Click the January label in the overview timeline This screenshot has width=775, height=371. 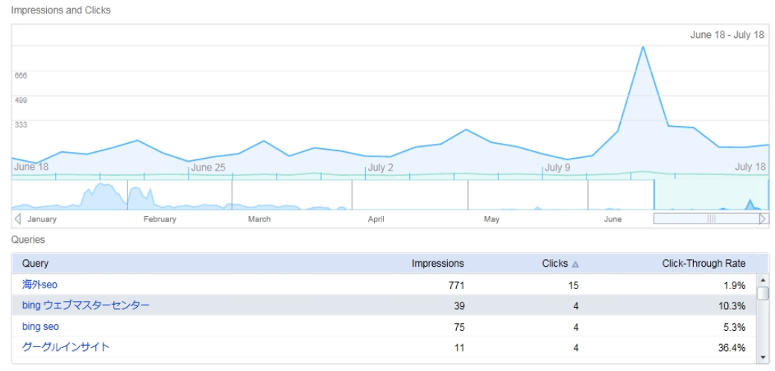point(42,219)
